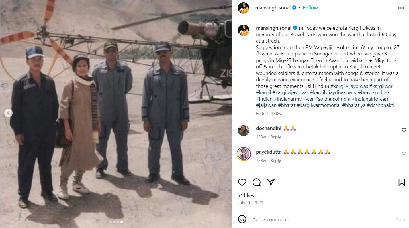
Task: Like the payelidutta comment
Action: pyautogui.click(x=404, y=154)
